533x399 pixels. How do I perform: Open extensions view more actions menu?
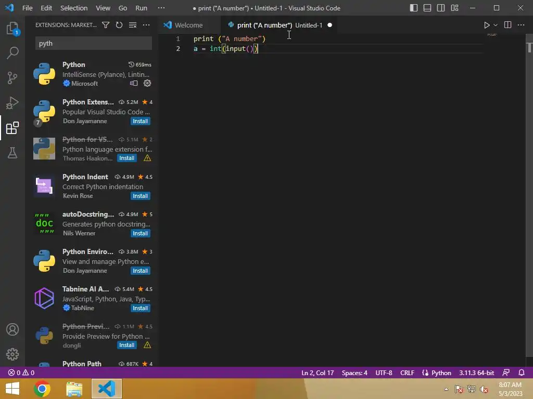click(146, 25)
